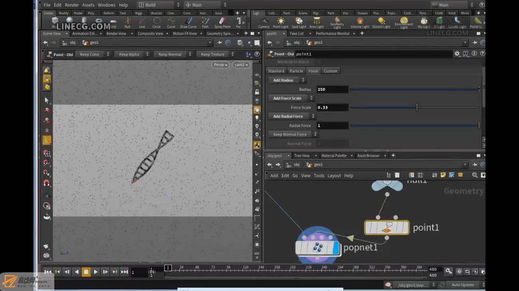This screenshot has width=519, height=291.
Task: Pin the Scene View pane path
Action: point(220,43)
